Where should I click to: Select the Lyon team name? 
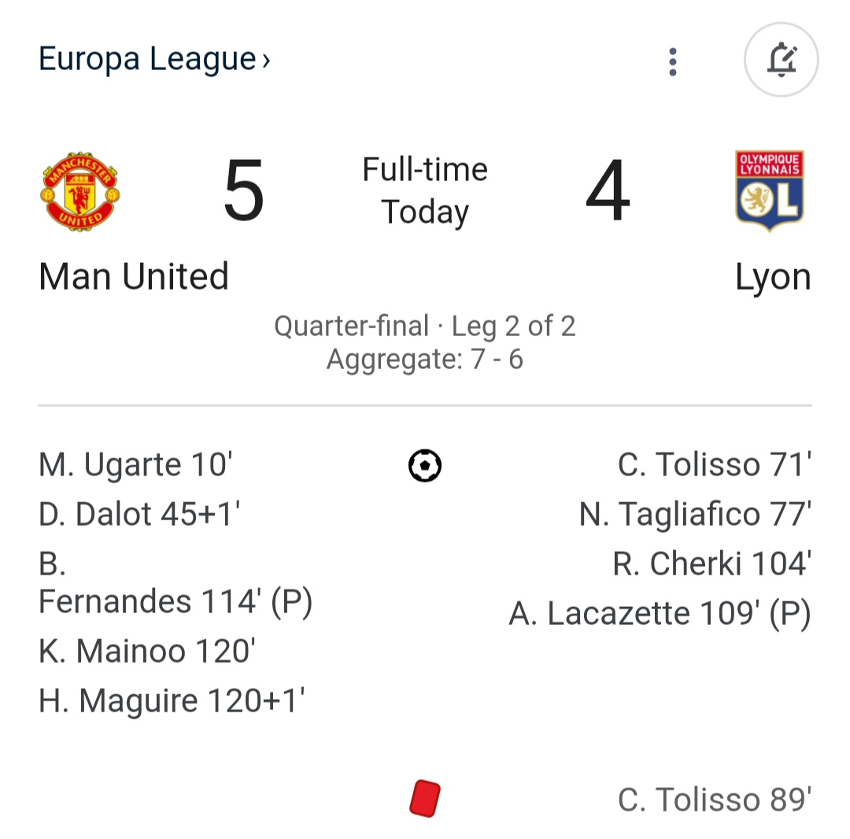point(772,278)
